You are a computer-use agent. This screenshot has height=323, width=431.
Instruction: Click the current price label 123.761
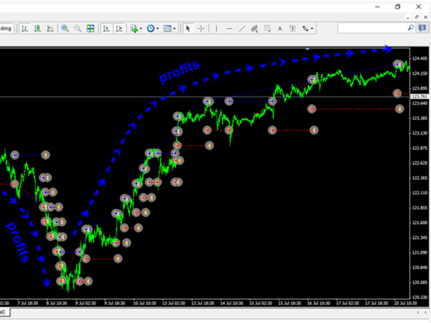420,96
